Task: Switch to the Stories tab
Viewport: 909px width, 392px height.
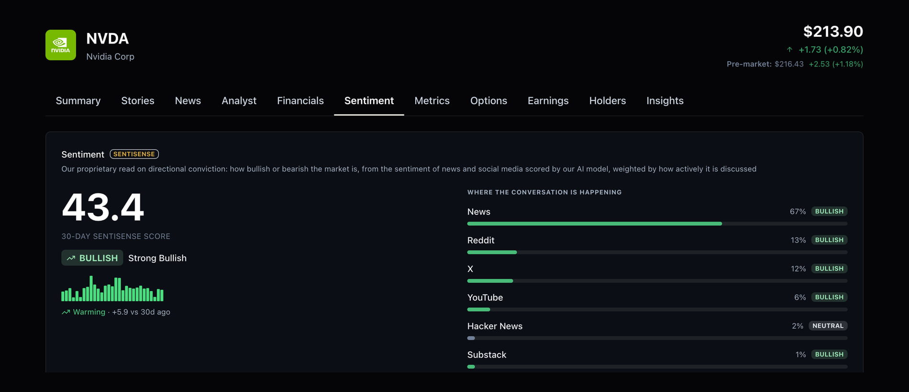Action: click(138, 101)
